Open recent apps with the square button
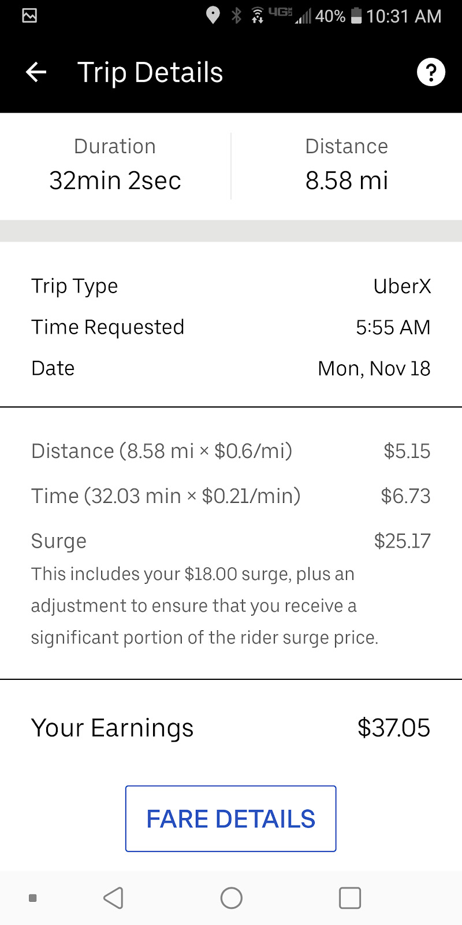Screen dimensions: 462x925 pos(349,898)
